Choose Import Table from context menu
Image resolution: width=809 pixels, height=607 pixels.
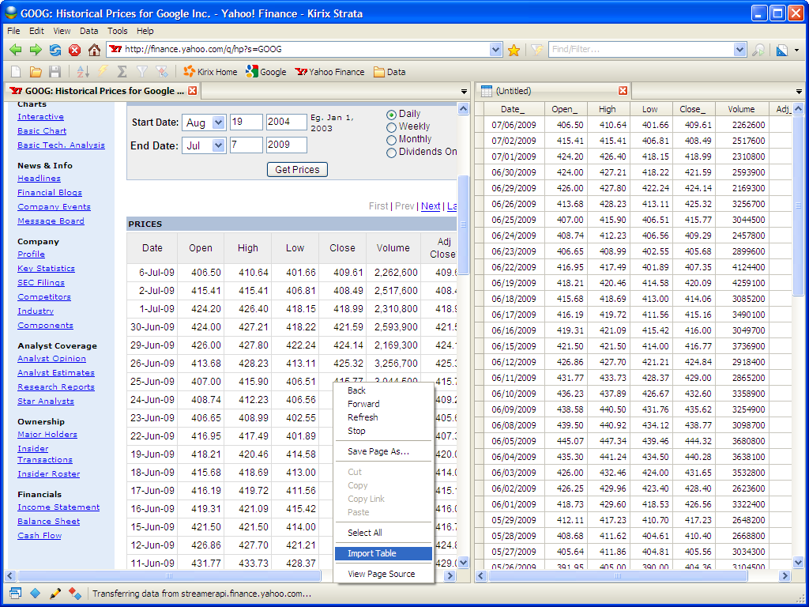pyautogui.click(x=383, y=553)
